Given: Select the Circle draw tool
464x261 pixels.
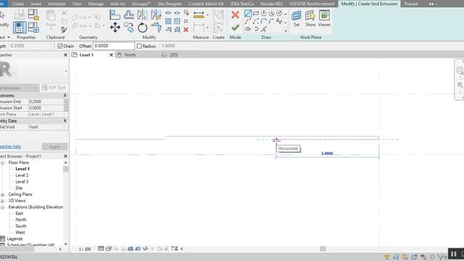Looking at the screenshot, I should click(279, 13).
